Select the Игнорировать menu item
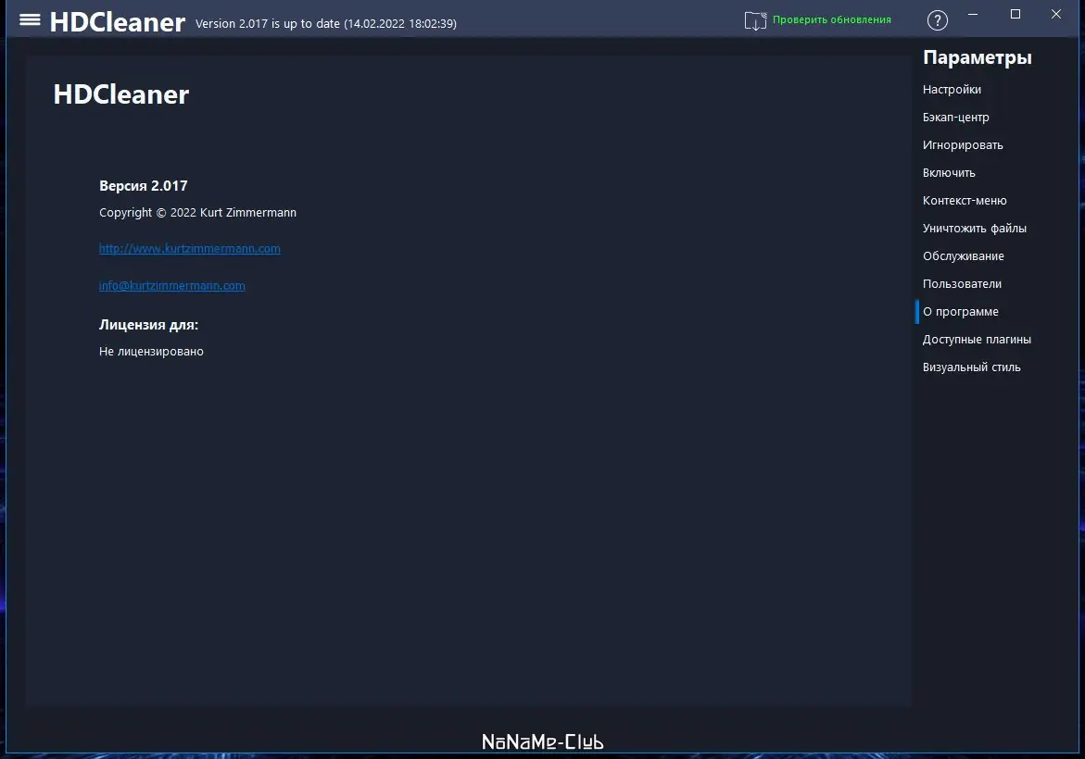The height and width of the screenshot is (759, 1085). click(x=963, y=144)
